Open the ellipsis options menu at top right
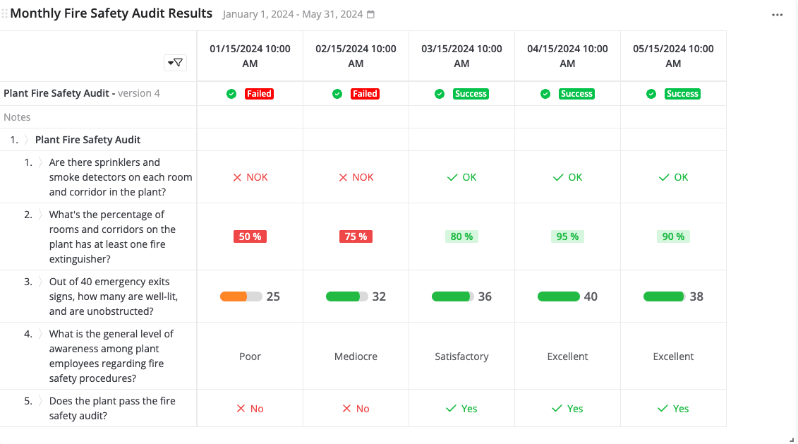798x444 pixels. (x=778, y=14)
